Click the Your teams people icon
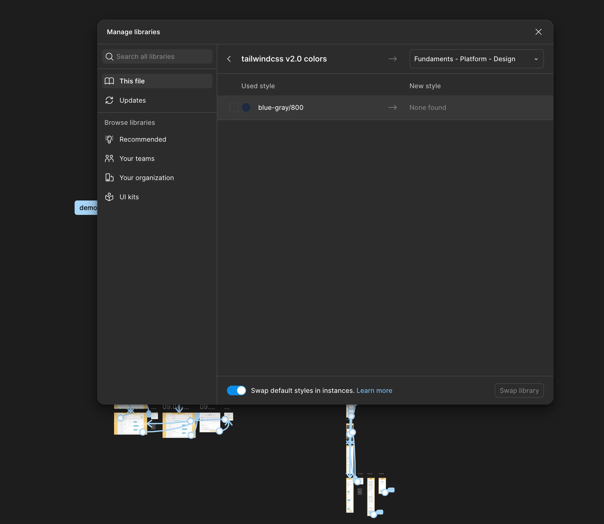 [109, 158]
